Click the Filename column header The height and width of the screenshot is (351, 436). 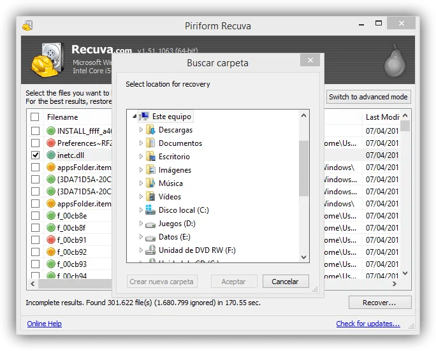coord(62,117)
